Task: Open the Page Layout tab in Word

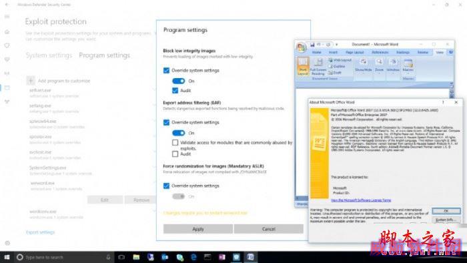Action: coord(355,53)
